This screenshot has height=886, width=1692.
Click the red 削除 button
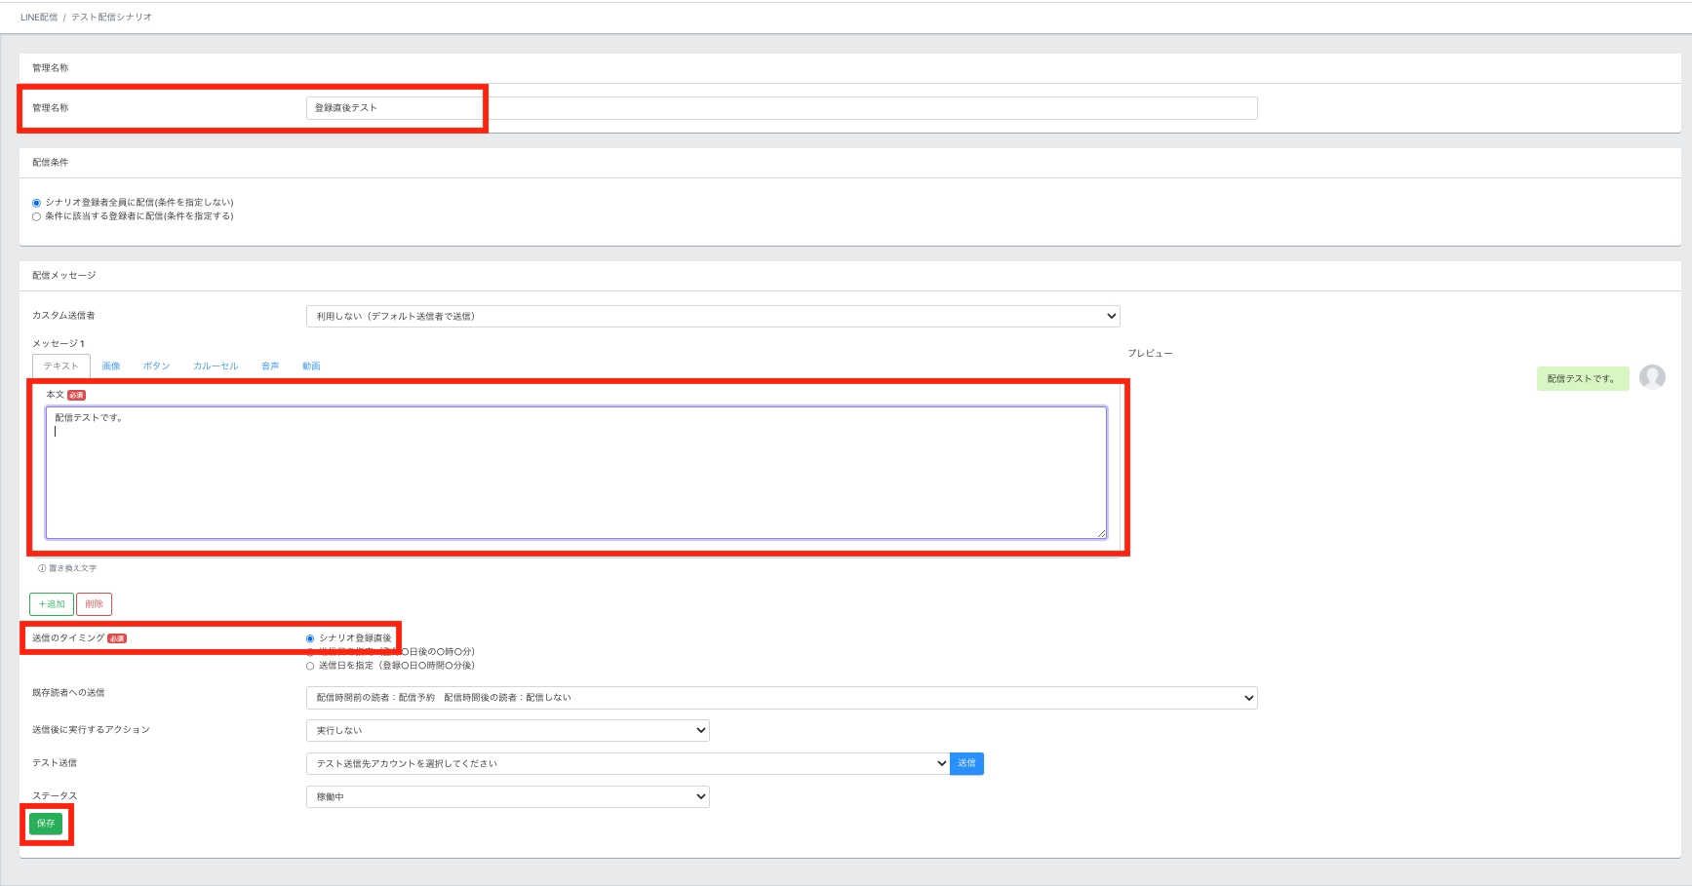[x=95, y=604]
